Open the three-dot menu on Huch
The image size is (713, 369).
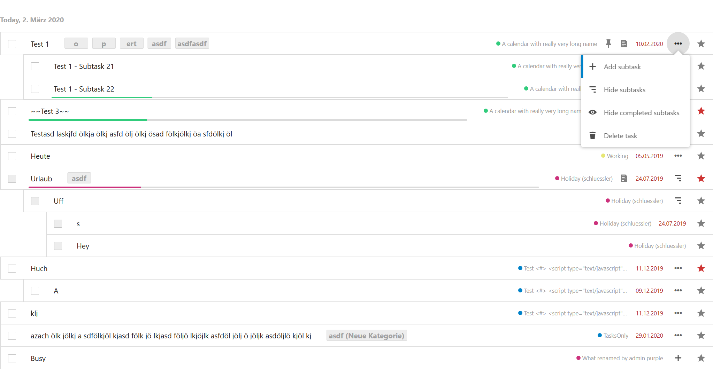678,268
